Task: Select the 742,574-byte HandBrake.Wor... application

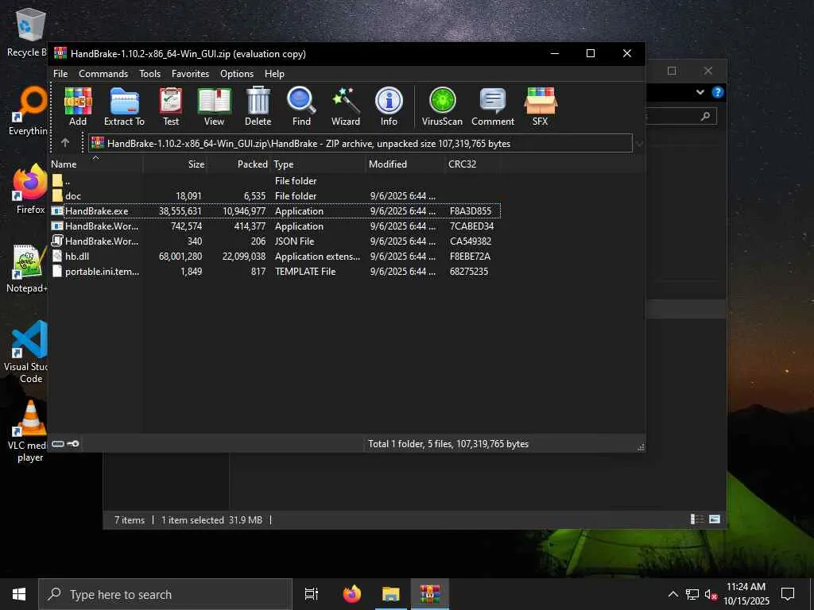Action: click(275, 226)
